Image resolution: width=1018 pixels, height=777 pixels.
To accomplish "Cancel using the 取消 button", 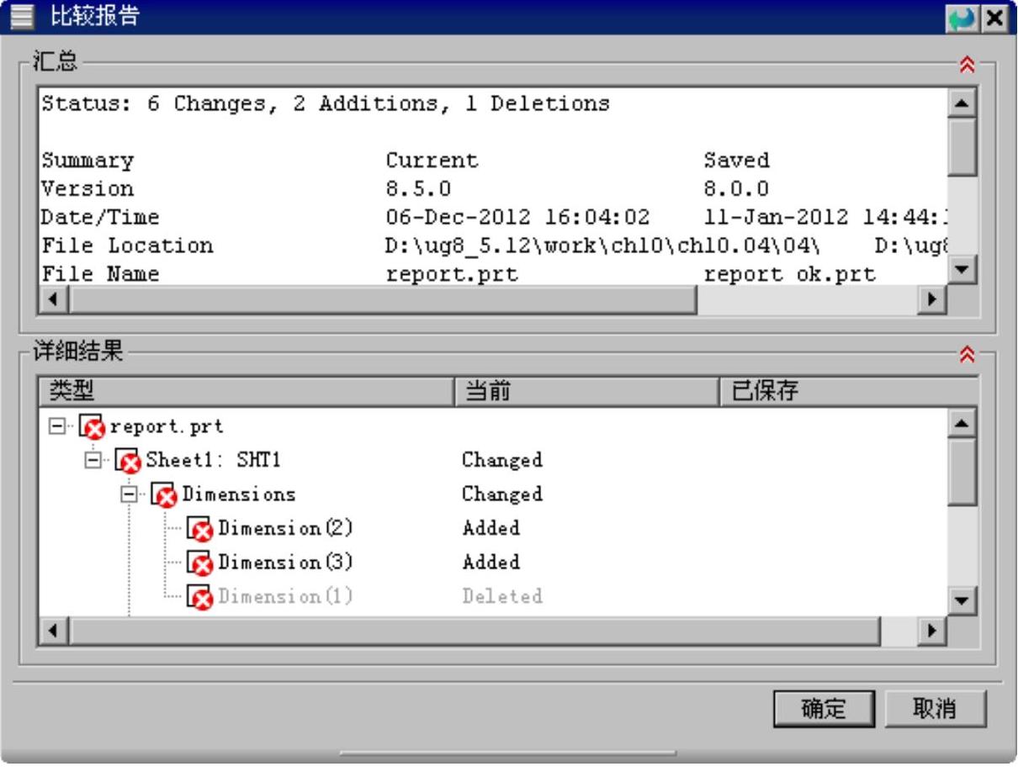I will [x=934, y=709].
